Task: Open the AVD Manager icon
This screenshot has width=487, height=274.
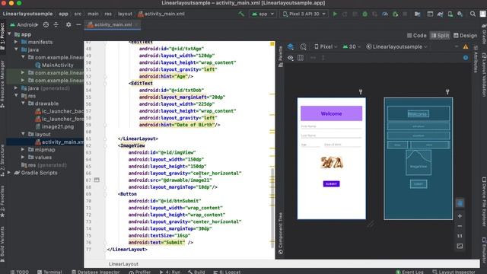Action: 450,14
